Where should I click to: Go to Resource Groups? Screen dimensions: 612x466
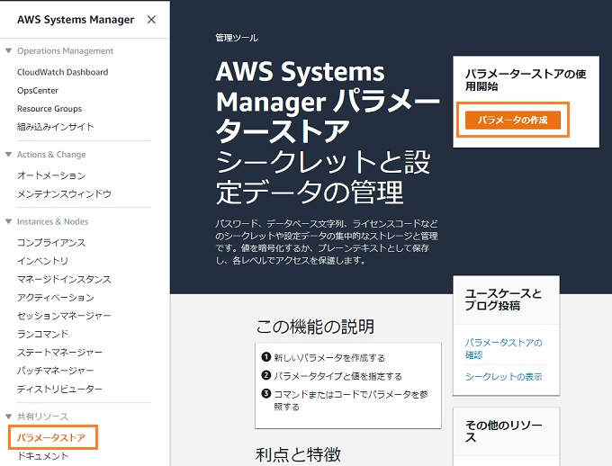point(49,109)
